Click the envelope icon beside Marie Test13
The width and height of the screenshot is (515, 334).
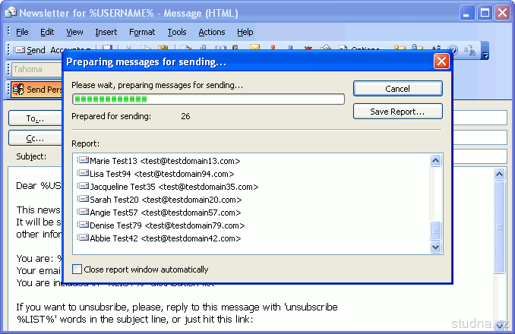83,160
